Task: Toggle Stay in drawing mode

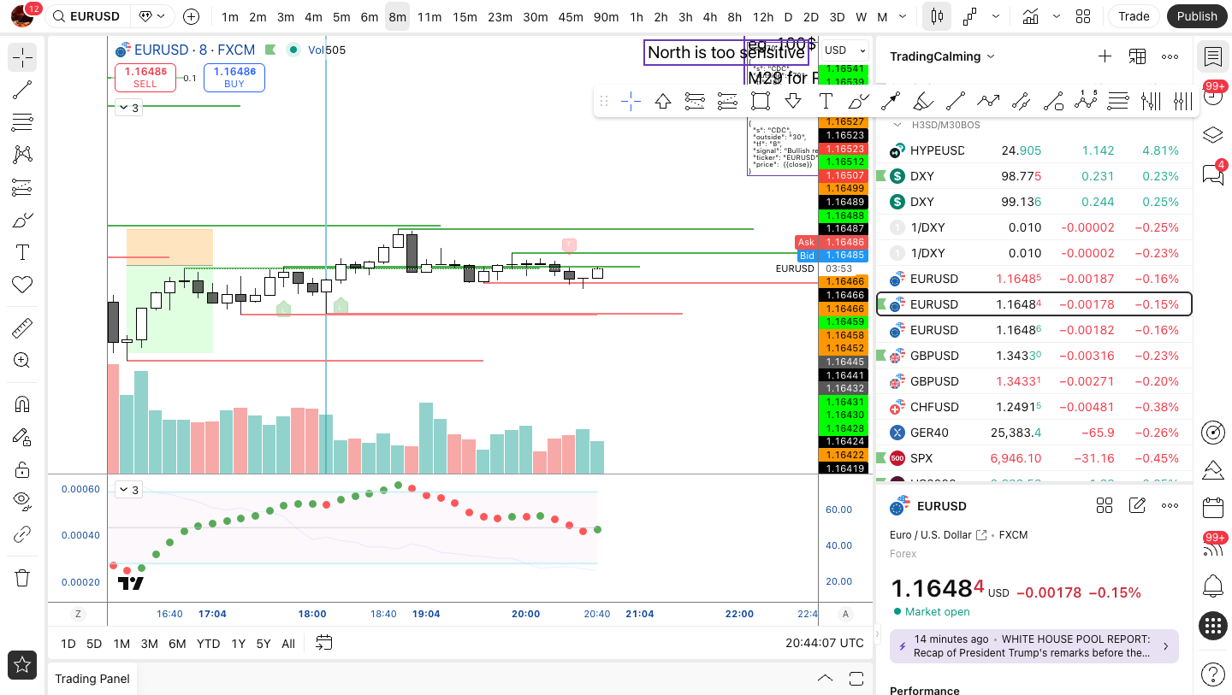Action: pos(22,437)
